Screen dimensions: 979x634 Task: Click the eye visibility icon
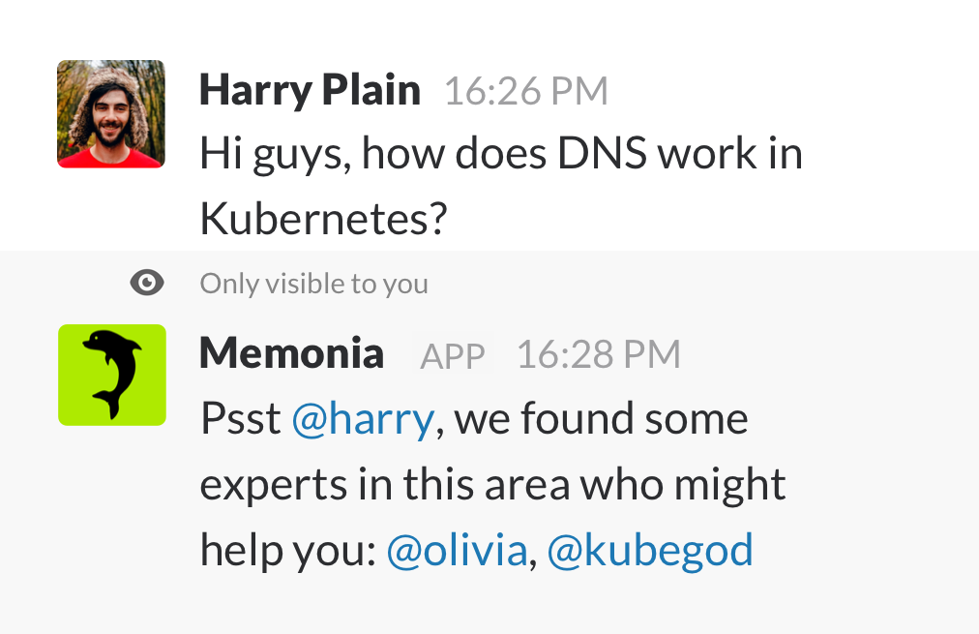[146, 282]
